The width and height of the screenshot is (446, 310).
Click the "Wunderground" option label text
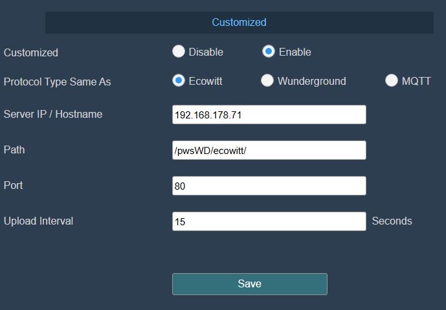coord(311,81)
